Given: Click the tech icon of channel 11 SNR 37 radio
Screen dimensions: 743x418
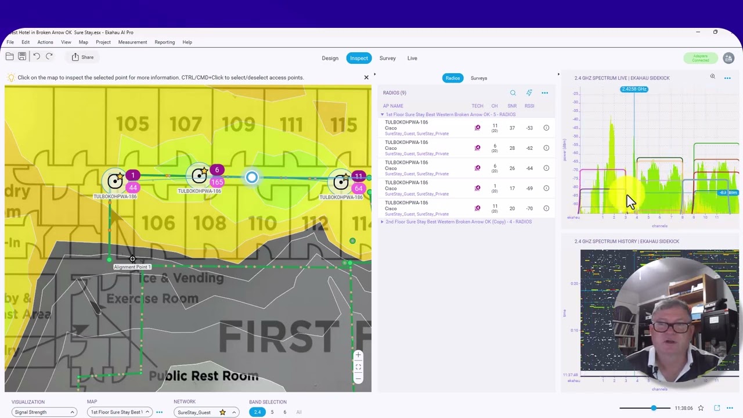Looking at the screenshot, I should [x=477, y=128].
